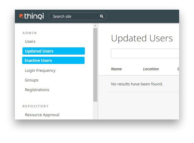
Task: Click the sidebar scrollbar thumb
Action: [x=95, y=65]
